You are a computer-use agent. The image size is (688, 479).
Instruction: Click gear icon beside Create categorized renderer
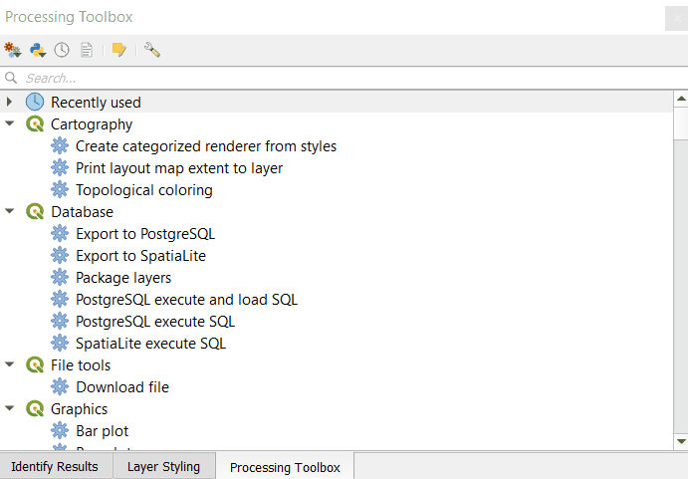(60, 145)
